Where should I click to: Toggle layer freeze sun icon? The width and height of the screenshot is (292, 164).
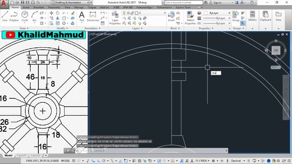tap(128, 13)
